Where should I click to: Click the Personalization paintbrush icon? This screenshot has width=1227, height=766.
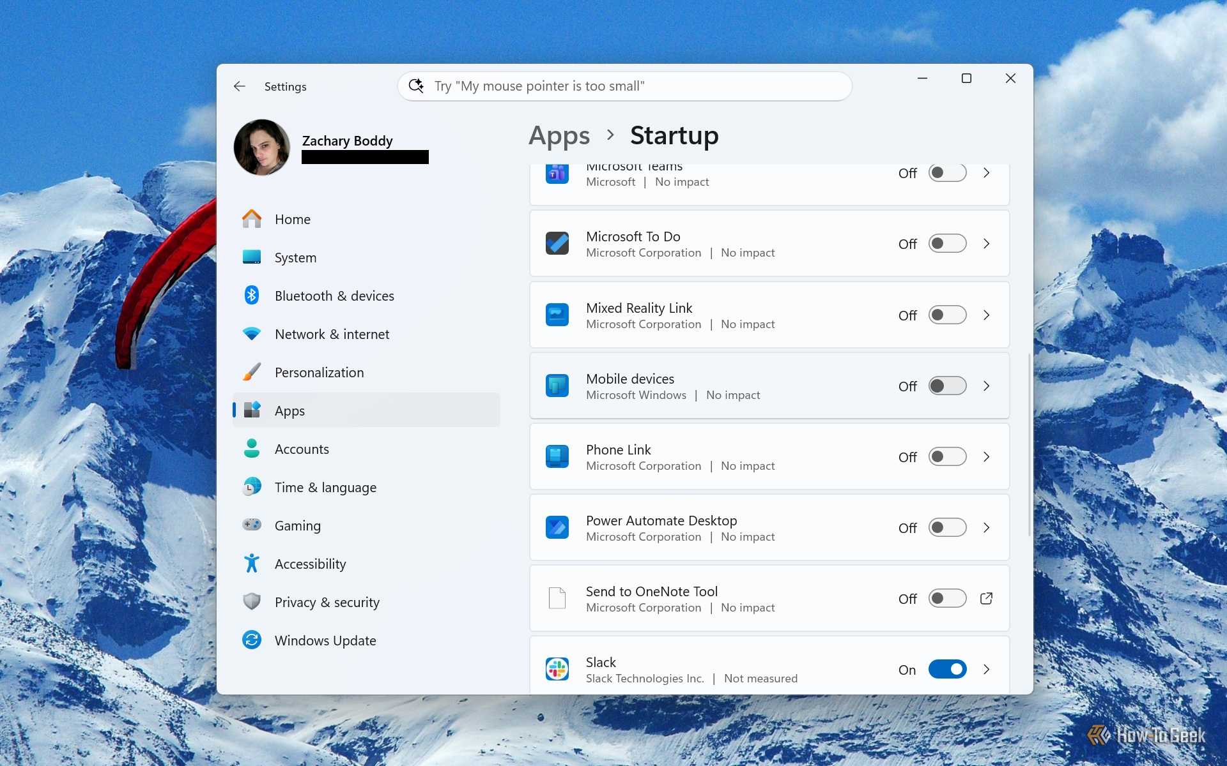[252, 372]
